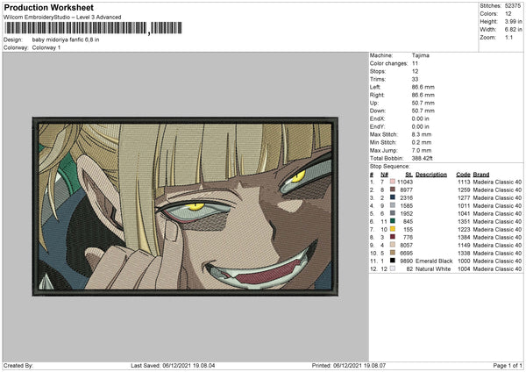
Task: Select design name baby midoriya fanfic 6,8 in
Action: pyautogui.click(x=66, y=39)
